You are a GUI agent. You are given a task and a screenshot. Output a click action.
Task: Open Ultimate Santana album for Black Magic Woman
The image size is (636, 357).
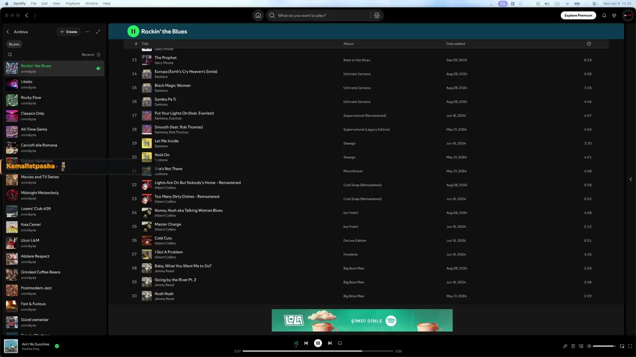[357, 88]
